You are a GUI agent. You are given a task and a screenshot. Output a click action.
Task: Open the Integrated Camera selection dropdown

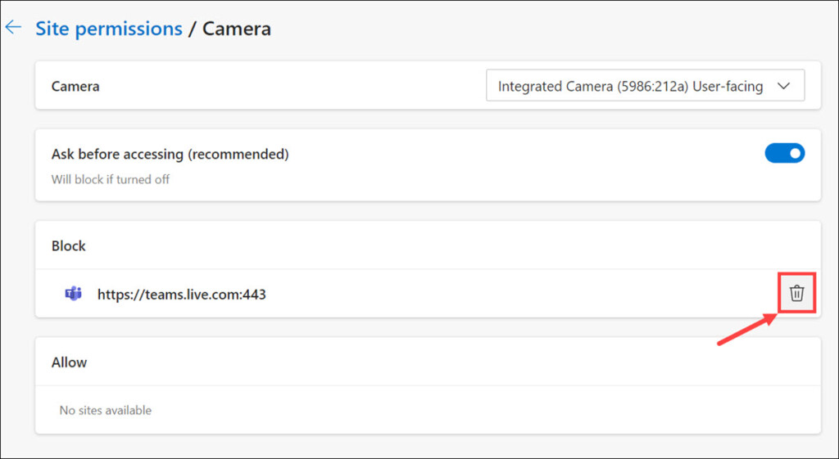644,86
